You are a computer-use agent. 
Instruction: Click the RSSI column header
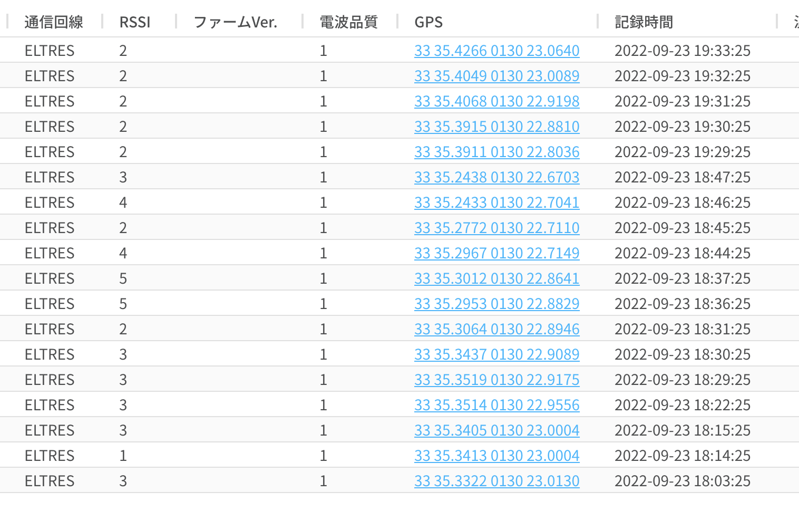click(x=135, y=22)
